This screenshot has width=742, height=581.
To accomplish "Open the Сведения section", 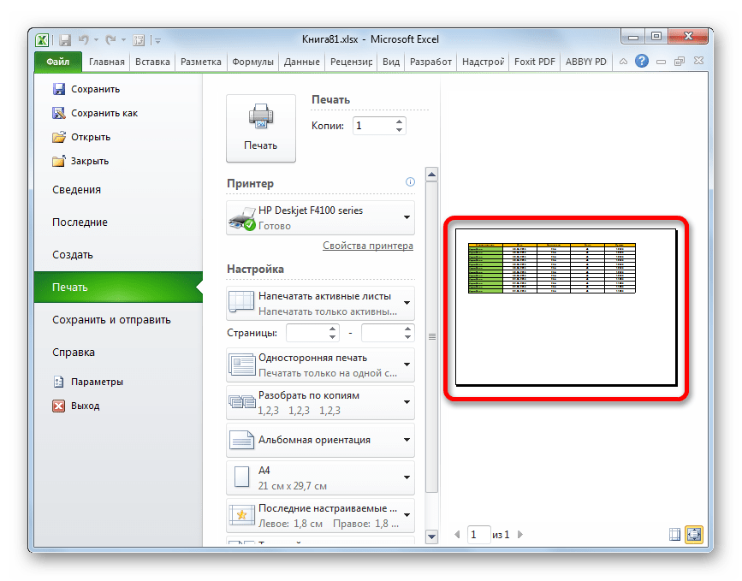I will click(77, 190).
